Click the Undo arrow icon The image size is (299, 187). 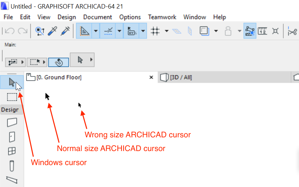tap(10, 31)
